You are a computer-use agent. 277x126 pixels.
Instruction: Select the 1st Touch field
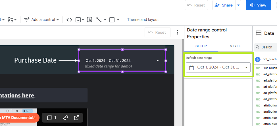coord(266,68)
